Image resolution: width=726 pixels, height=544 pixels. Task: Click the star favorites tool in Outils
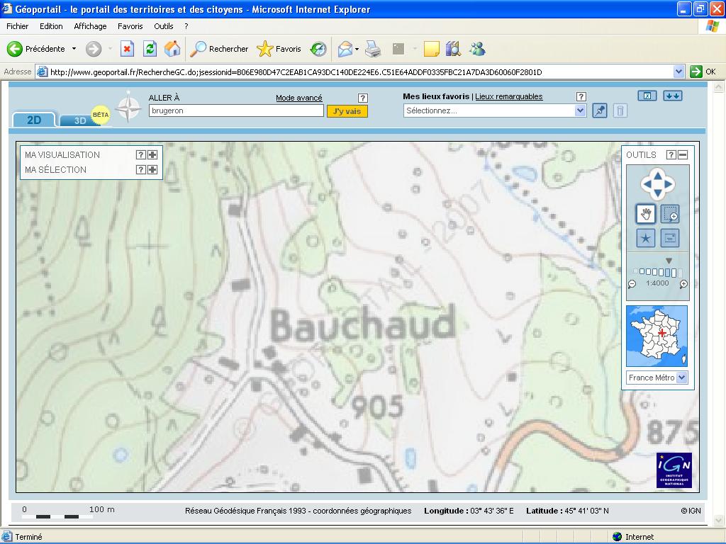646,238
